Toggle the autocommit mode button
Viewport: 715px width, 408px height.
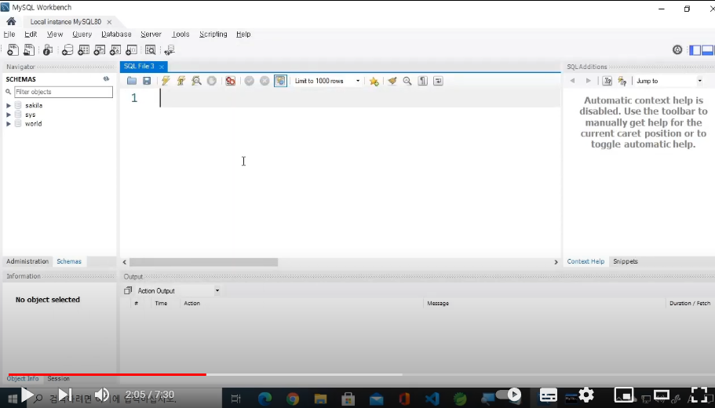point(280,81)
